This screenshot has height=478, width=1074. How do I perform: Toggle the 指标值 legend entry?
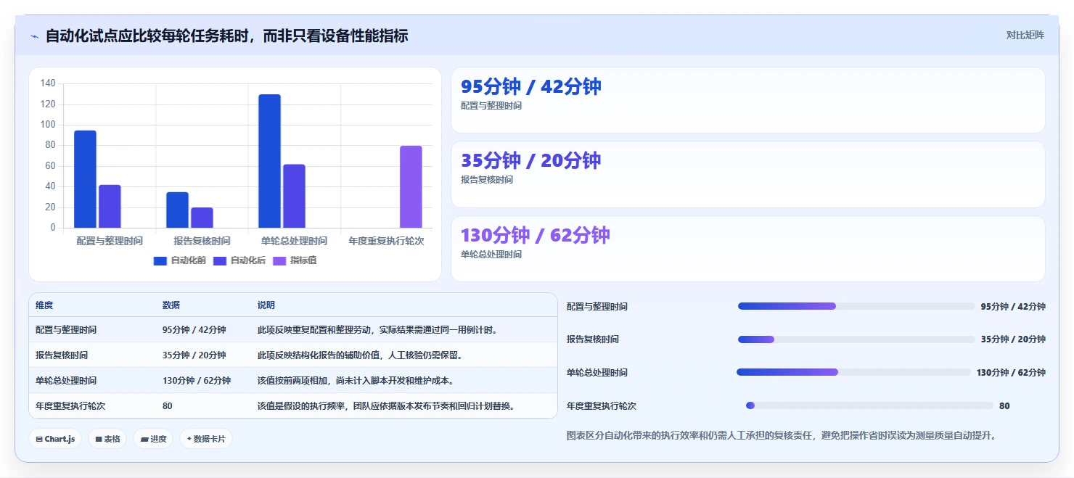point(294,260)
